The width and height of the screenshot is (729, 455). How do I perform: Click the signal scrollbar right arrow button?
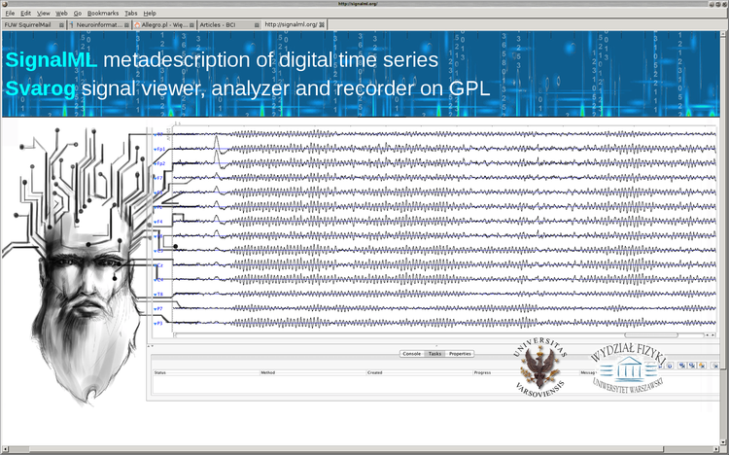click(x=713, y=335)
